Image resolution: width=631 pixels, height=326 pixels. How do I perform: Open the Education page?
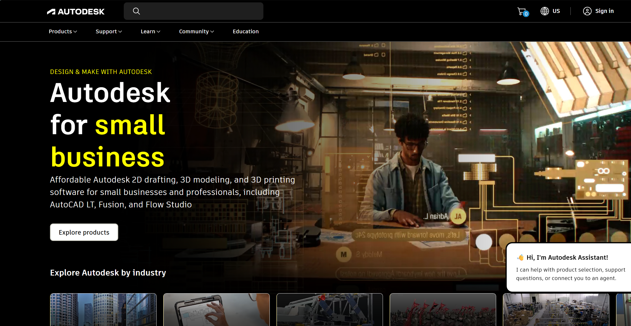click(x=246, y=31)
